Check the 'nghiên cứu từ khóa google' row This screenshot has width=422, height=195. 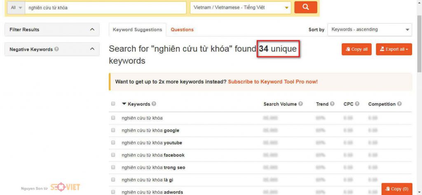tap(113, 130)
